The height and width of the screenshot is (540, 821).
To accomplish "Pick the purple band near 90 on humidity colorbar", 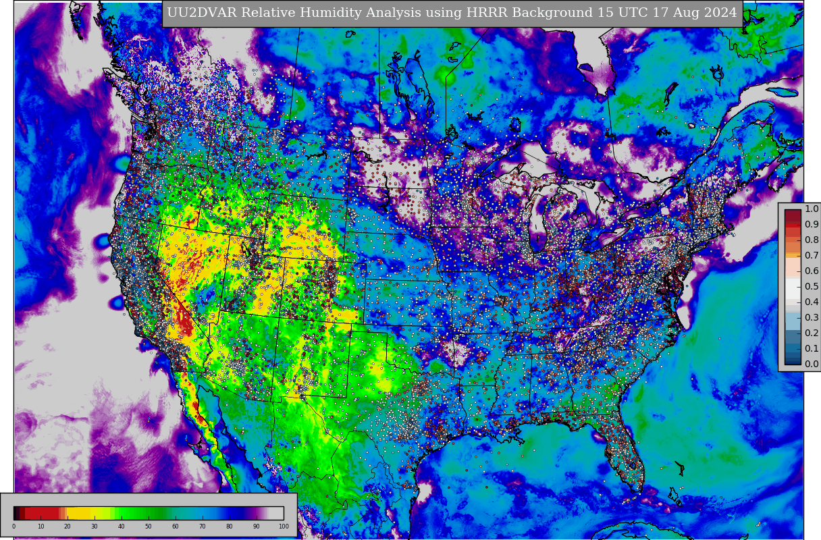I will tap(257, 513).
